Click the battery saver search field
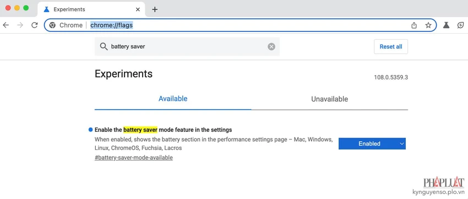Screen dimensions: 468x199 point(187,47)
